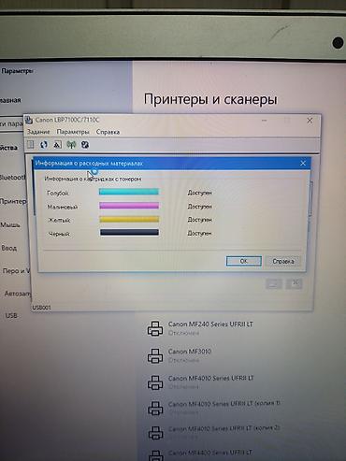
Task: Click Доступен status in the Черный row
Action: point(199,233)
